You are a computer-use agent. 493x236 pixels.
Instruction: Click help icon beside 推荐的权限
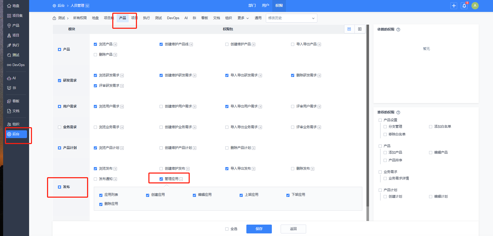[398, 112]
